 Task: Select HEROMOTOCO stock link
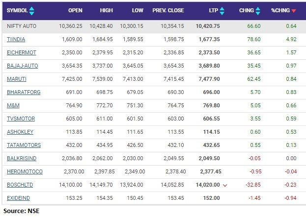[25, 171]
